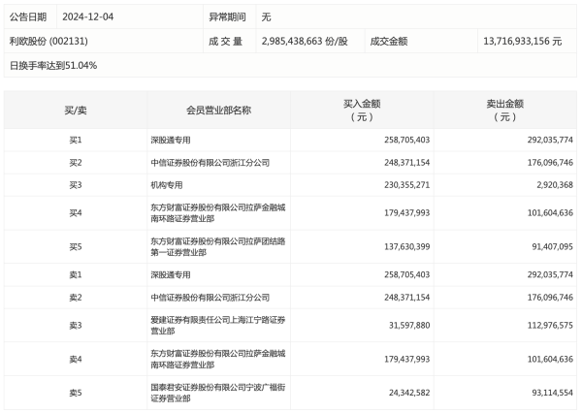
Task: Select buy amount 248,371,154 in 卖2 row
Action: [406, 298]
